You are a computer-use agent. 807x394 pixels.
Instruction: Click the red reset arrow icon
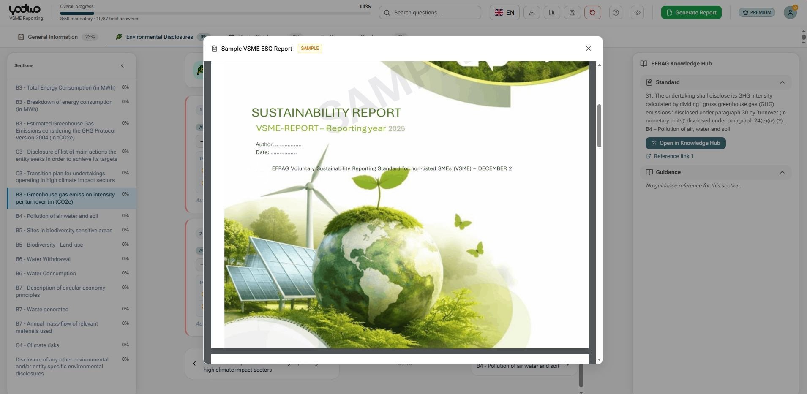592,13
